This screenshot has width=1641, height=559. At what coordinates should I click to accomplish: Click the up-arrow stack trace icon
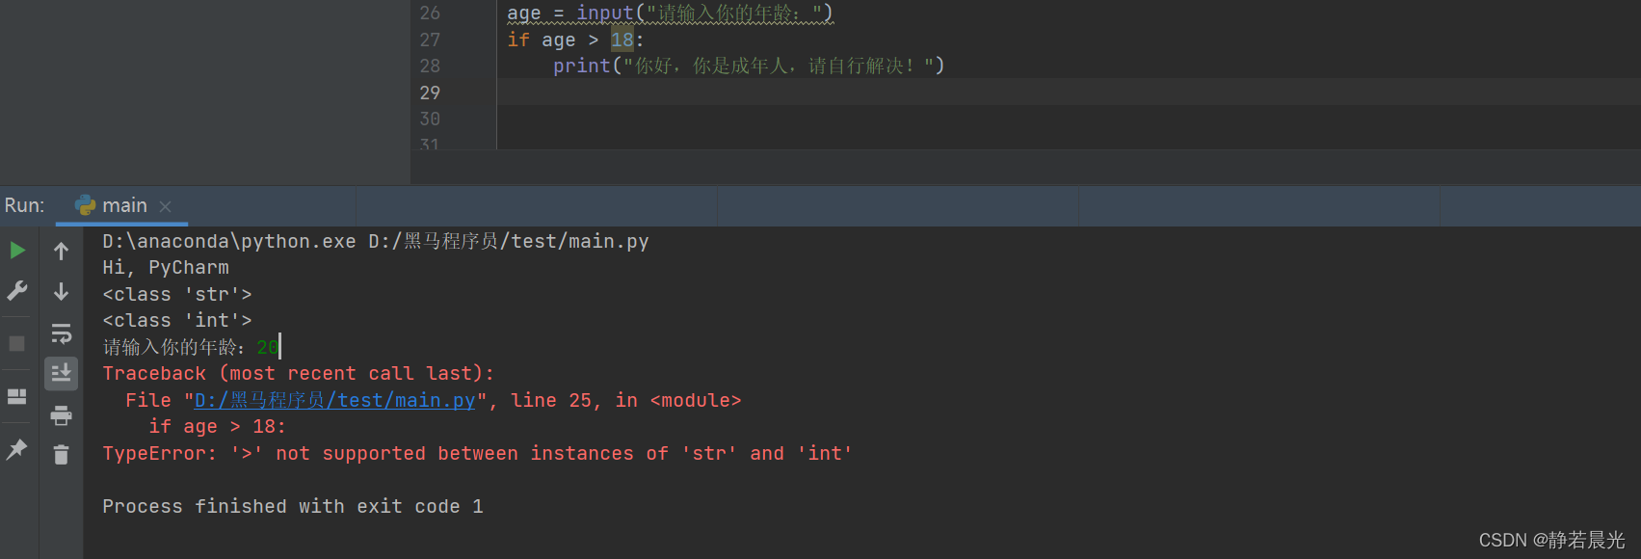pyautogui.click(x=61, y=252)
